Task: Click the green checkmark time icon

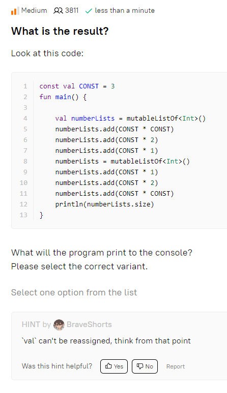Action: tap(89, 11)
